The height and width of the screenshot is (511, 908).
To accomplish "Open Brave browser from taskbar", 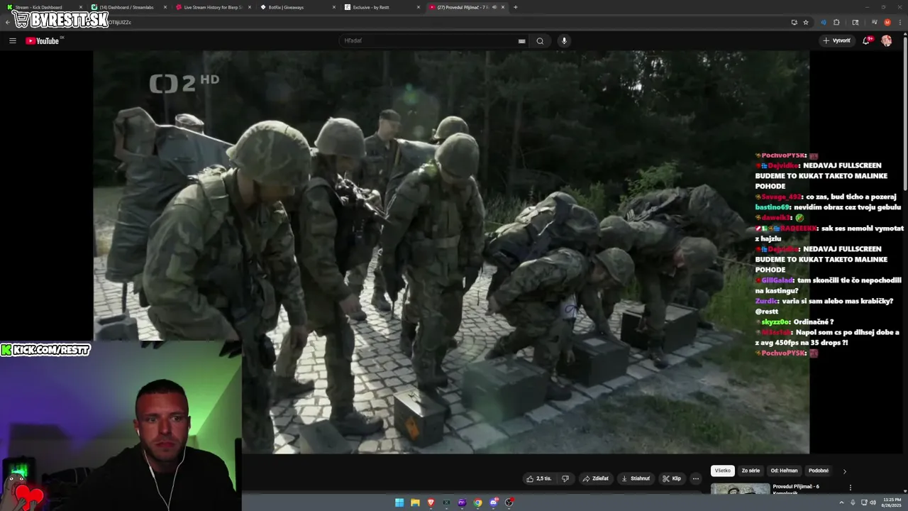I will 431,502.
